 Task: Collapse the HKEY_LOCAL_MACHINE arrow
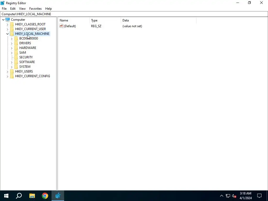7,34
